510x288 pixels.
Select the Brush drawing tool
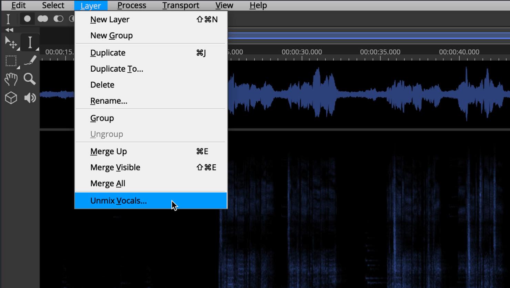[x=30, y=61]
